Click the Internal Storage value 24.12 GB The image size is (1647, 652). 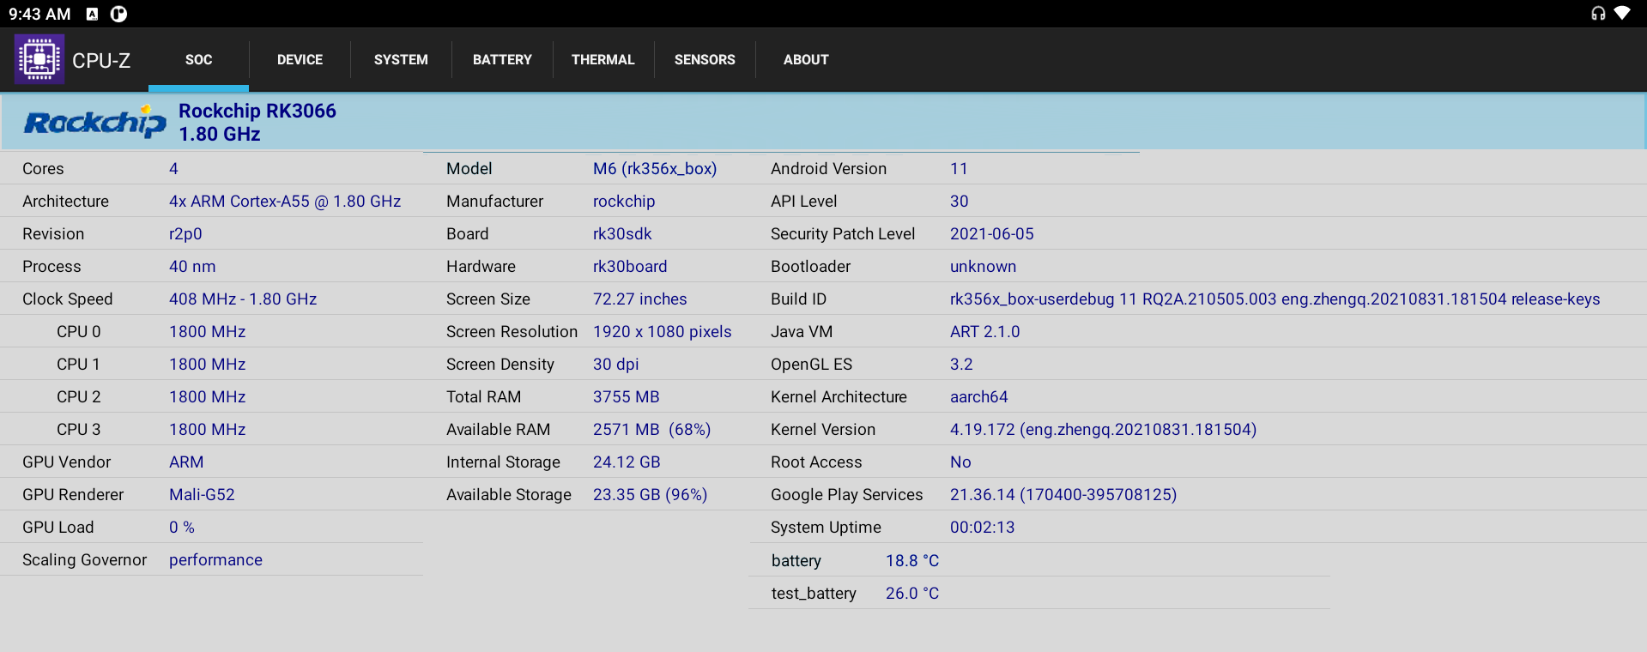[x=627, y=462]
